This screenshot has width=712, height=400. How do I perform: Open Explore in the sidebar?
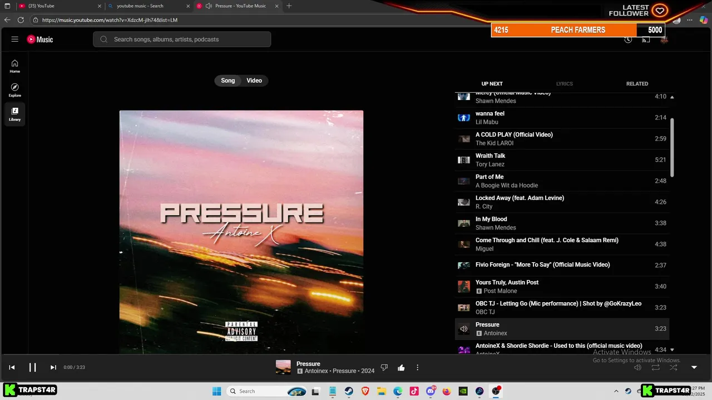15,90
